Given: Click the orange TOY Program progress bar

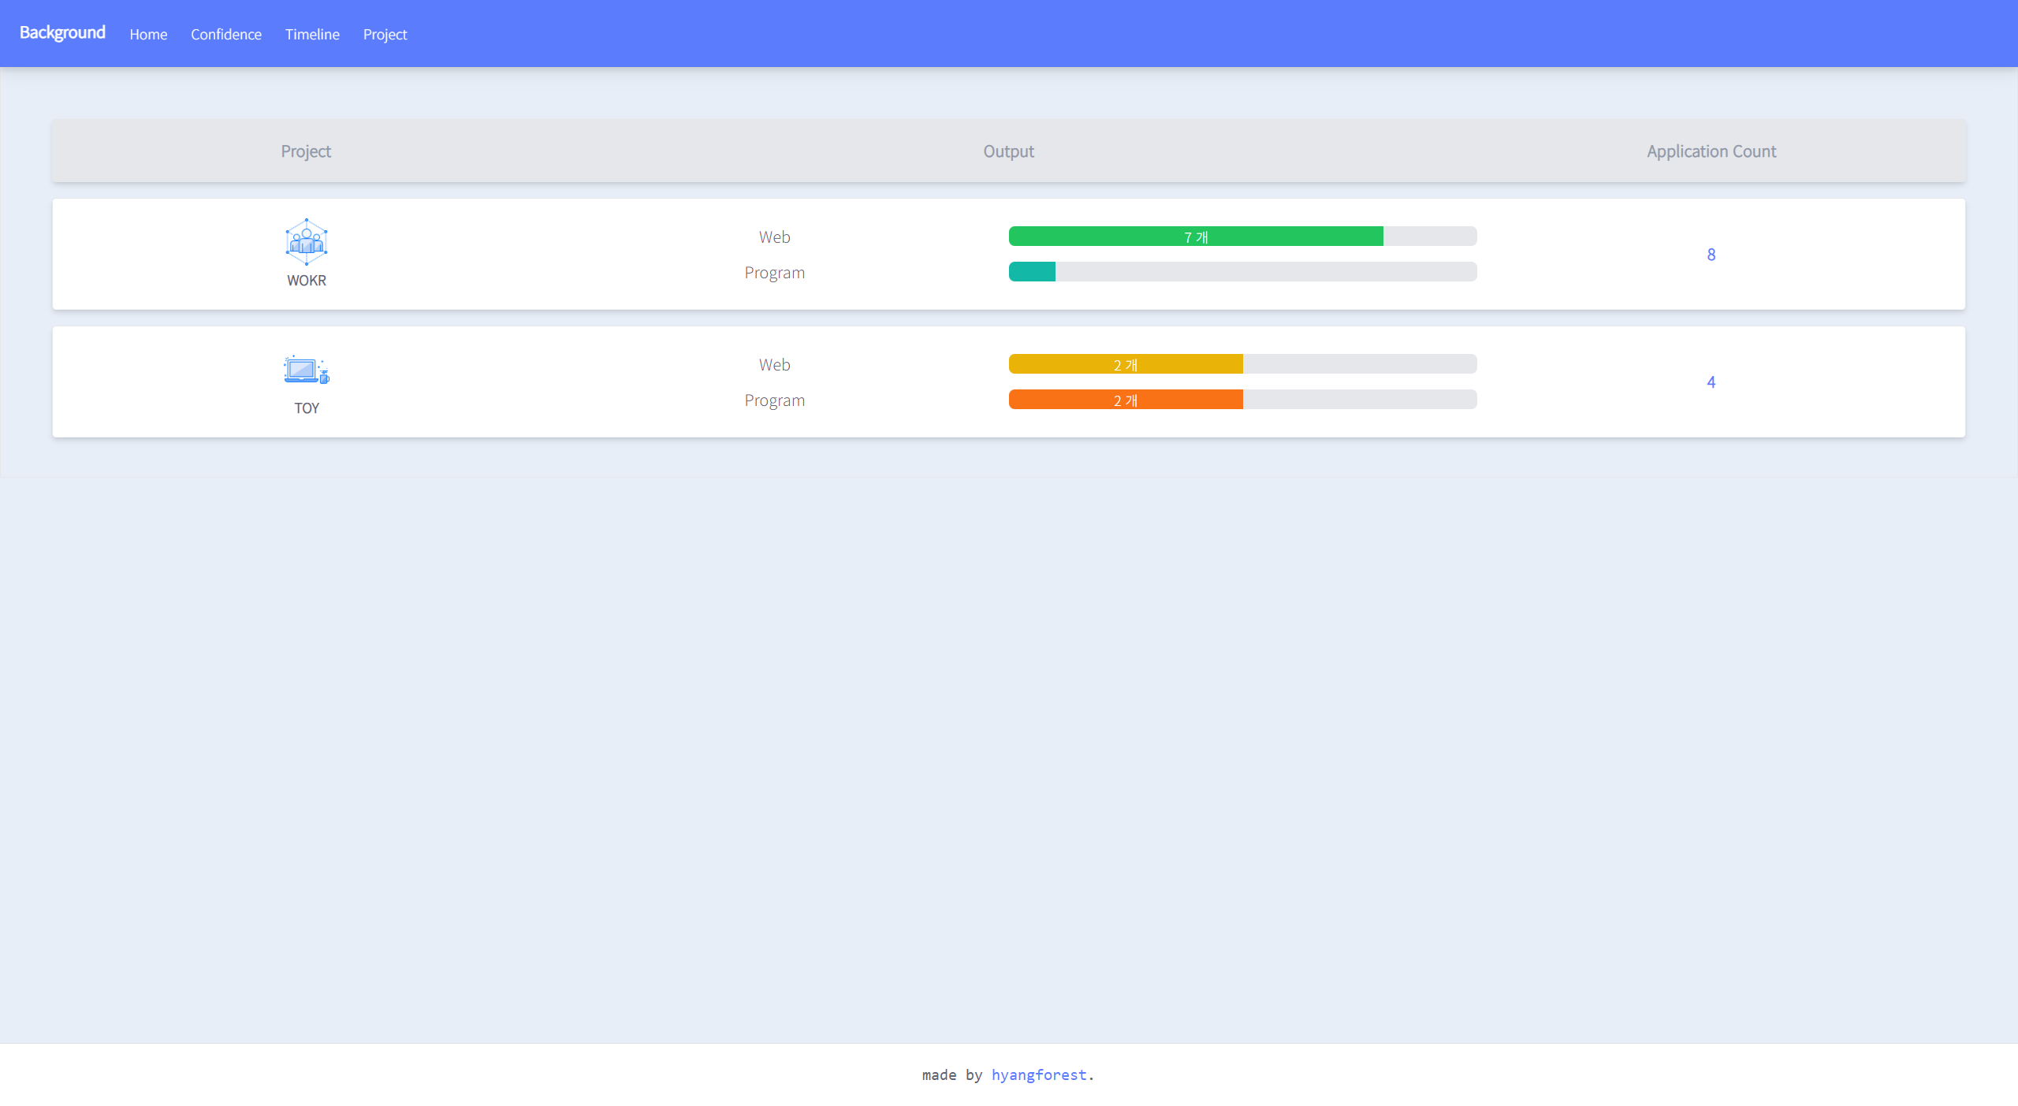Looking at the screenshot, I should click(1125, 400).
